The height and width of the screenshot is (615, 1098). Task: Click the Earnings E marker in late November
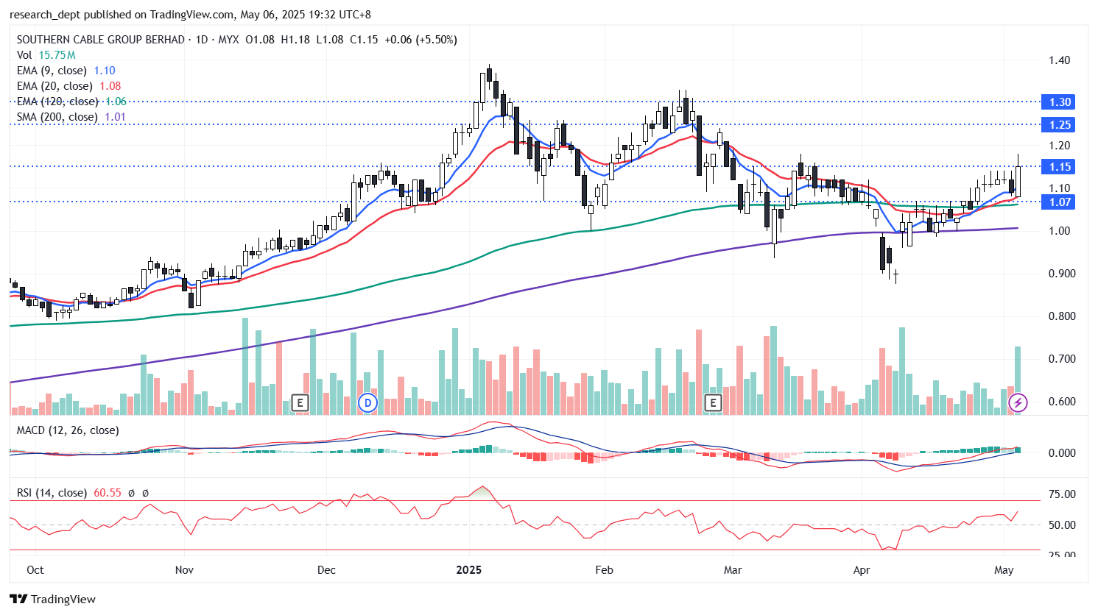pyautogui.click(x=299, y=402)
